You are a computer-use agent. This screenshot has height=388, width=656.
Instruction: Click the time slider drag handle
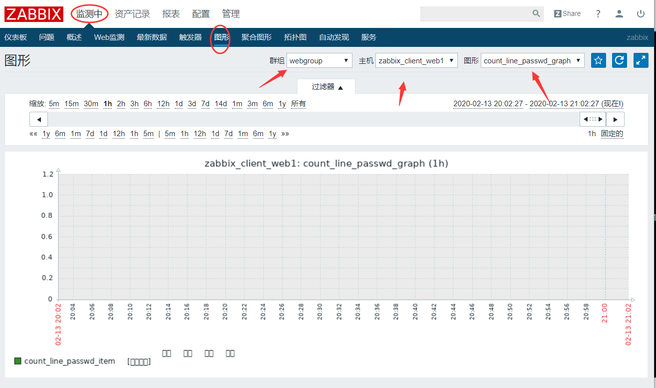(593, 119)
